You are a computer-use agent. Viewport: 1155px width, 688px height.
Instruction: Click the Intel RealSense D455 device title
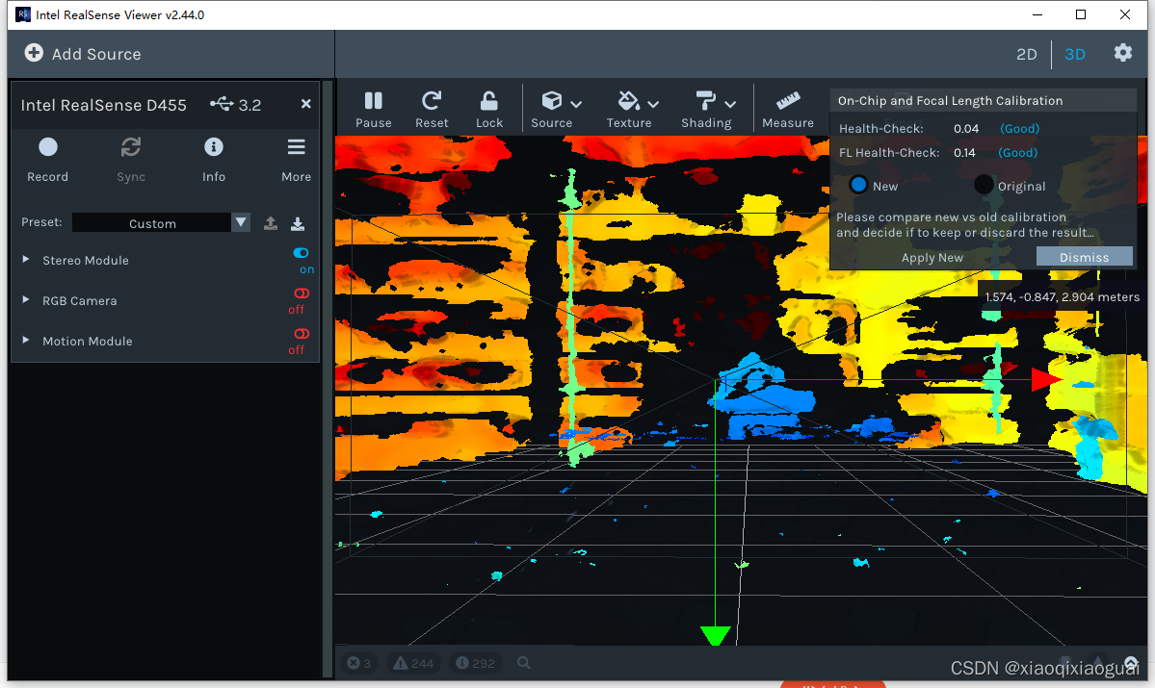point(103,105)
